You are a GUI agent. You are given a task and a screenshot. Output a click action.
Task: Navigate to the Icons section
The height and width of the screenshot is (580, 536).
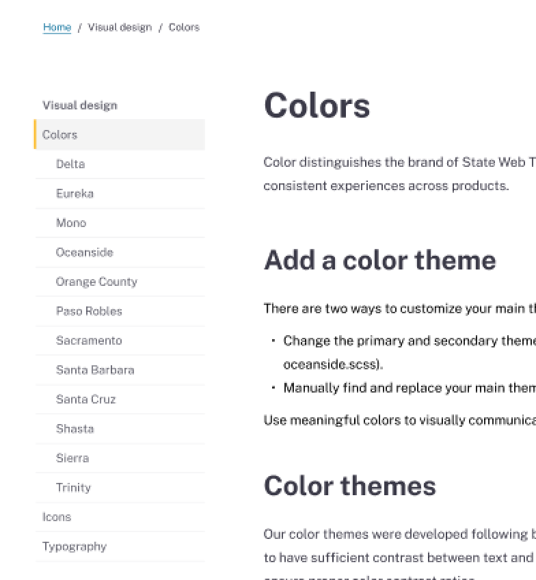tap(56, 517)
